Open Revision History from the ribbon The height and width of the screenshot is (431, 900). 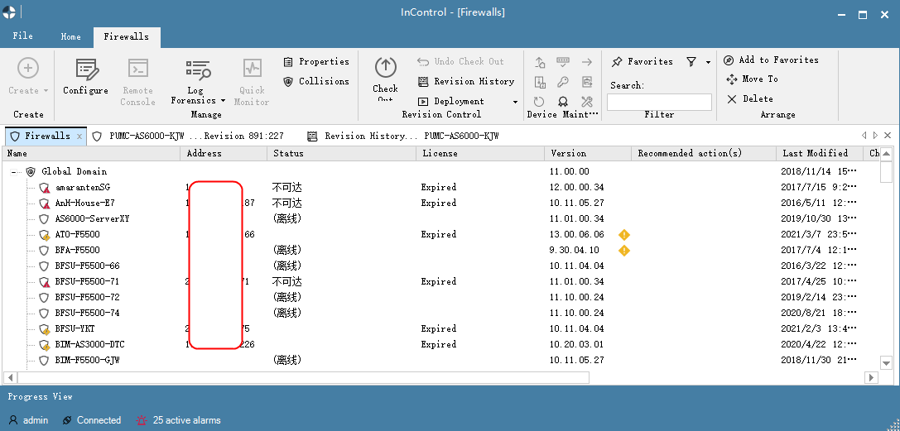465,81
